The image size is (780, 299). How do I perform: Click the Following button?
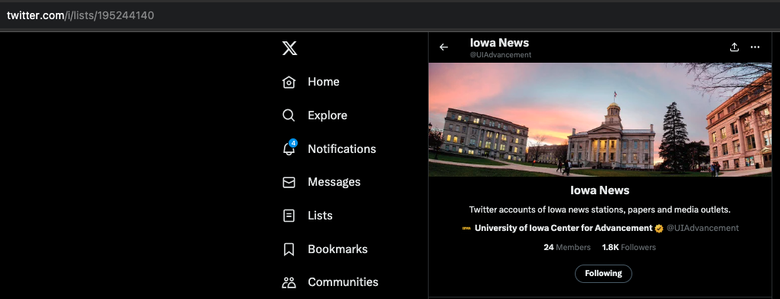tap(603, 274)
